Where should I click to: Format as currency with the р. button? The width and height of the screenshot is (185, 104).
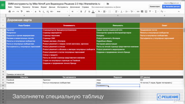tap(36, 12)
